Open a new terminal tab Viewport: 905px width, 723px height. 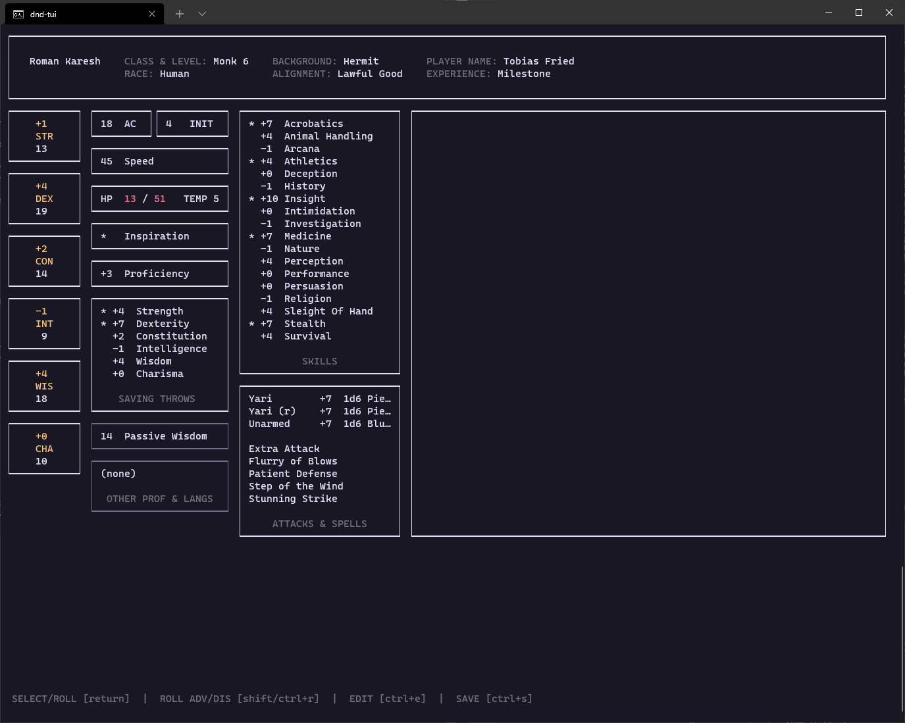tap(180, 13)
